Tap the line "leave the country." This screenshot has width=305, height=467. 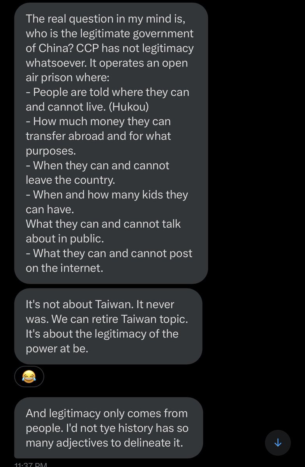63,180
